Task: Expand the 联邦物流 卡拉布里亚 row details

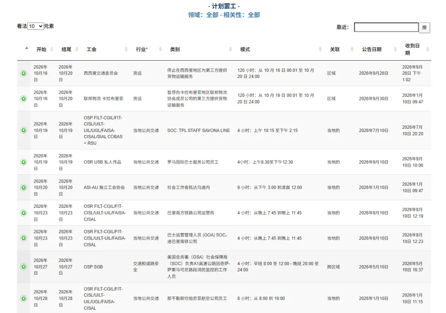Action: point(24,99)
